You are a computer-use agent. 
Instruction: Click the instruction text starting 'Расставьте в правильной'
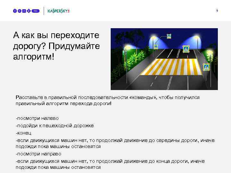click(x=107, y=100)
